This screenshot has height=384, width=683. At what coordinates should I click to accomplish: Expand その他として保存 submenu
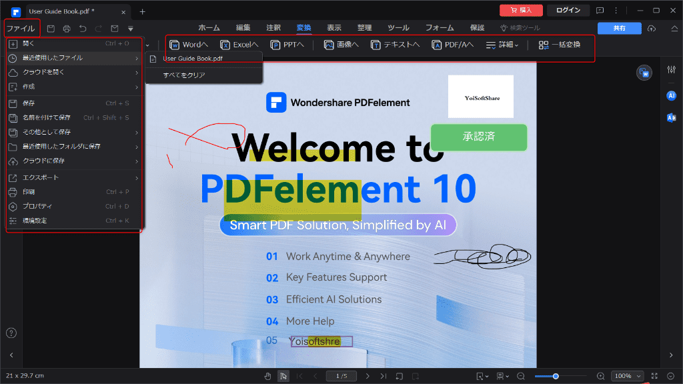click(x=74, y=132)
